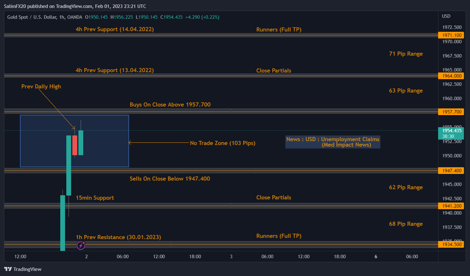470x276 pixels.
Task: Toggle the 1934.500 runner target level
Action: (x=451, y=244)
